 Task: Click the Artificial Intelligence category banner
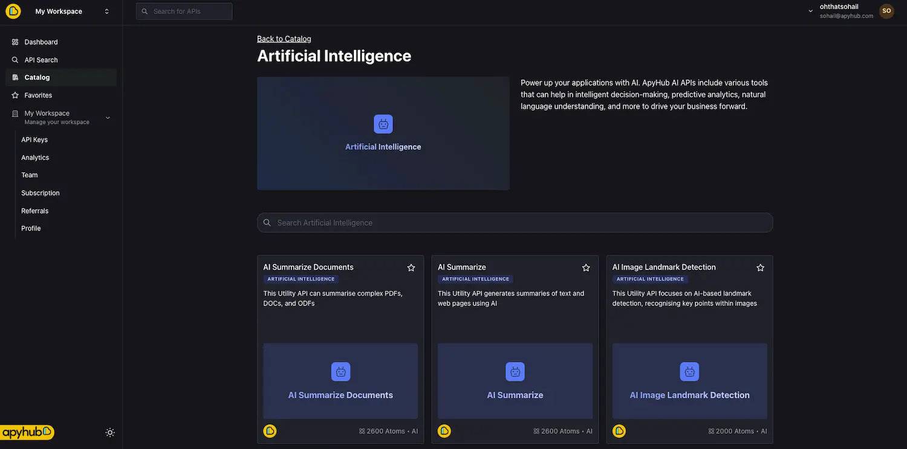coord(383,133)
